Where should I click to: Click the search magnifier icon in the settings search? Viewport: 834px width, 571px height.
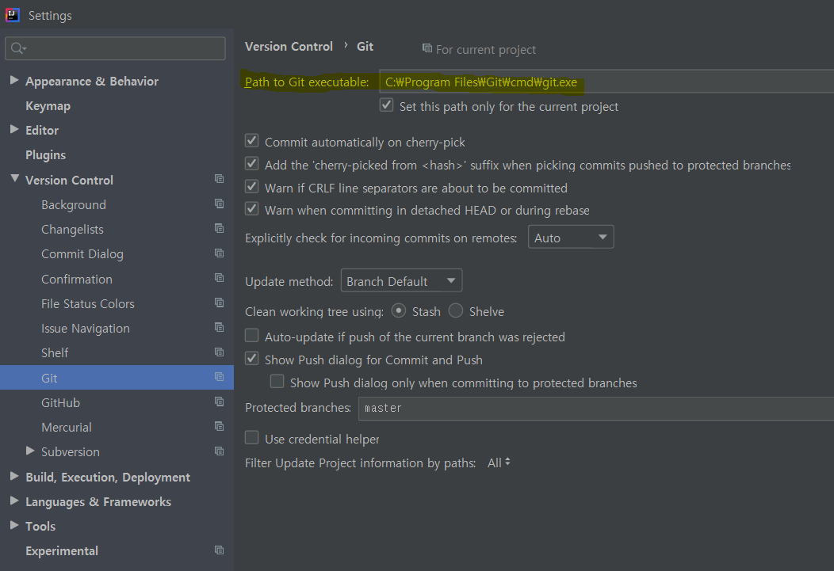pyautogui.click(x=17, y=48)
